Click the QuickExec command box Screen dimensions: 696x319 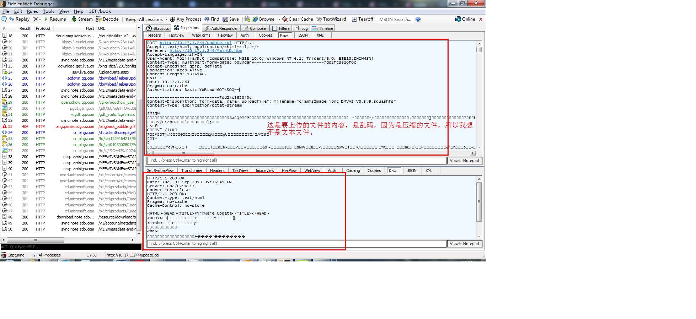click(71, 247)
